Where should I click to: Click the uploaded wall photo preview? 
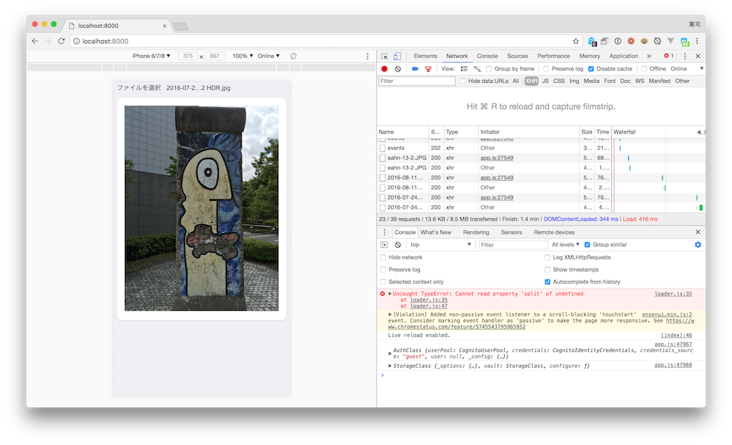point(202,209)
